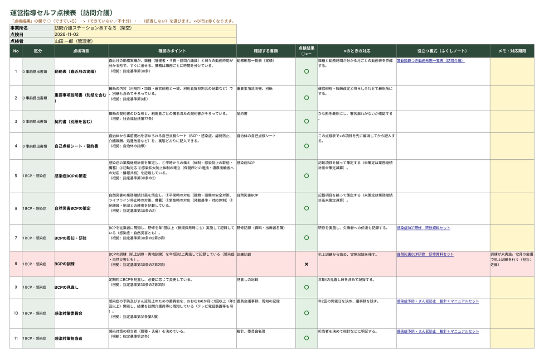This screenshot has height=358, width=544.
Task: Click the ○ result for 感染症BCPの策定
Action: 306,176
